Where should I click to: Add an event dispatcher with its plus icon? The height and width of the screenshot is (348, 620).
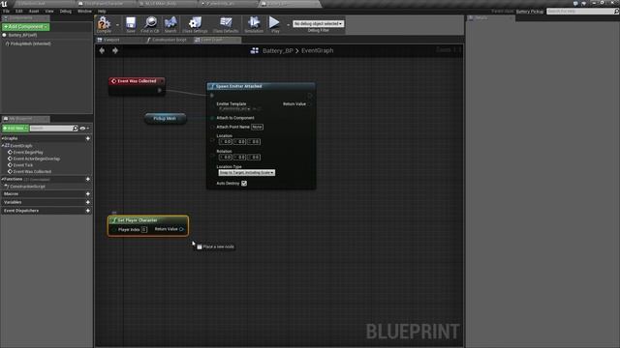88,211
